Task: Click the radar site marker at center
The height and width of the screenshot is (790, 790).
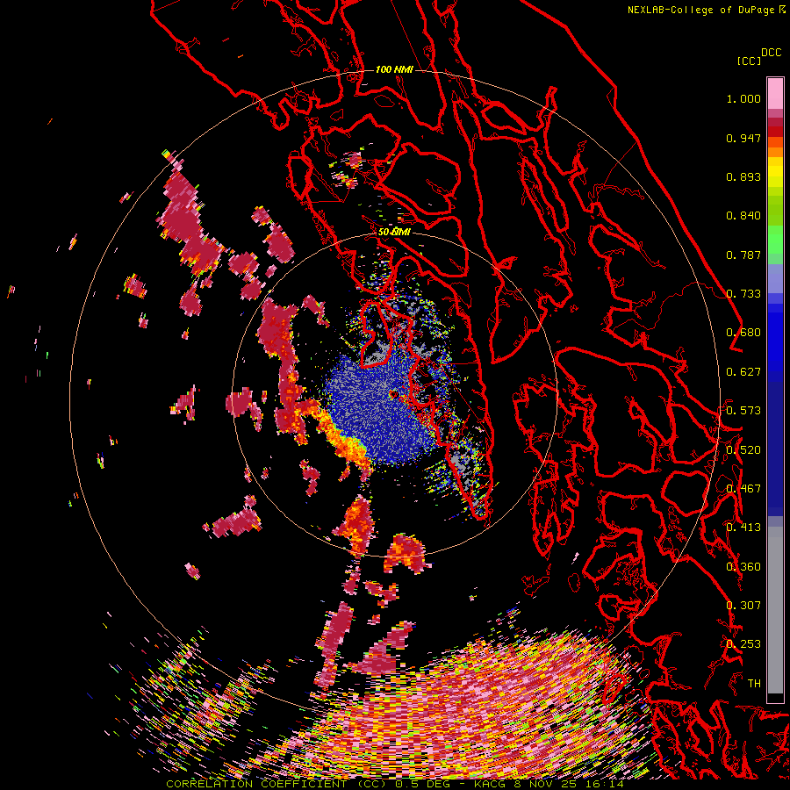Action: pyautogui.click(x=393, y=394)
